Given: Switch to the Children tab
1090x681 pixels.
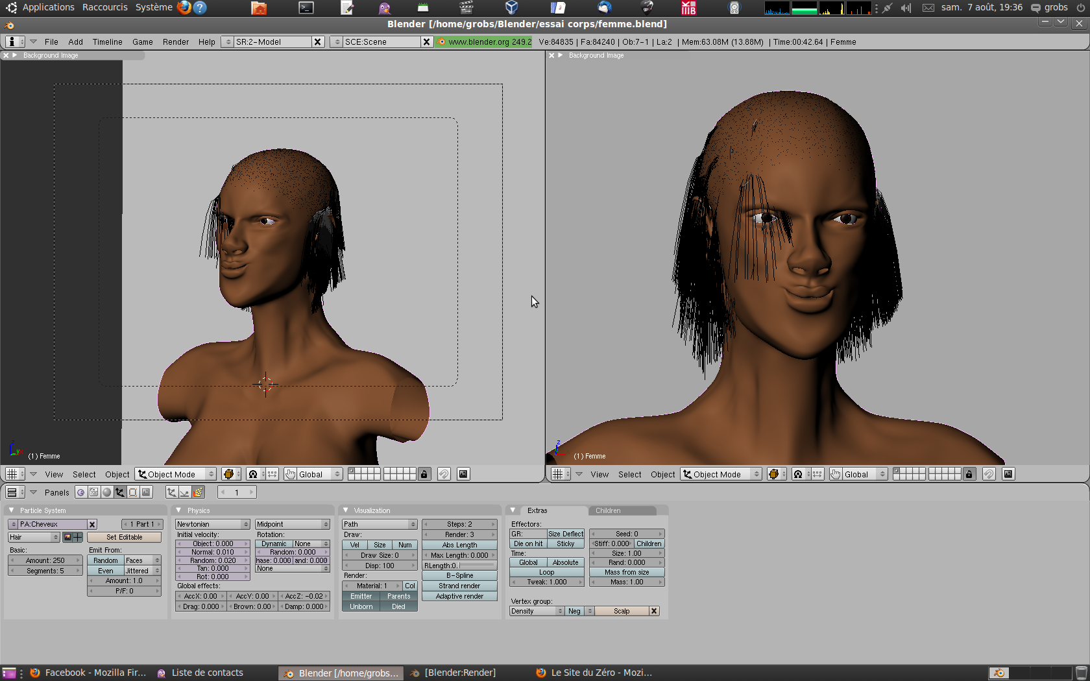Looking at the screenshot, I should pyautogui.click(x=608, y=510).
